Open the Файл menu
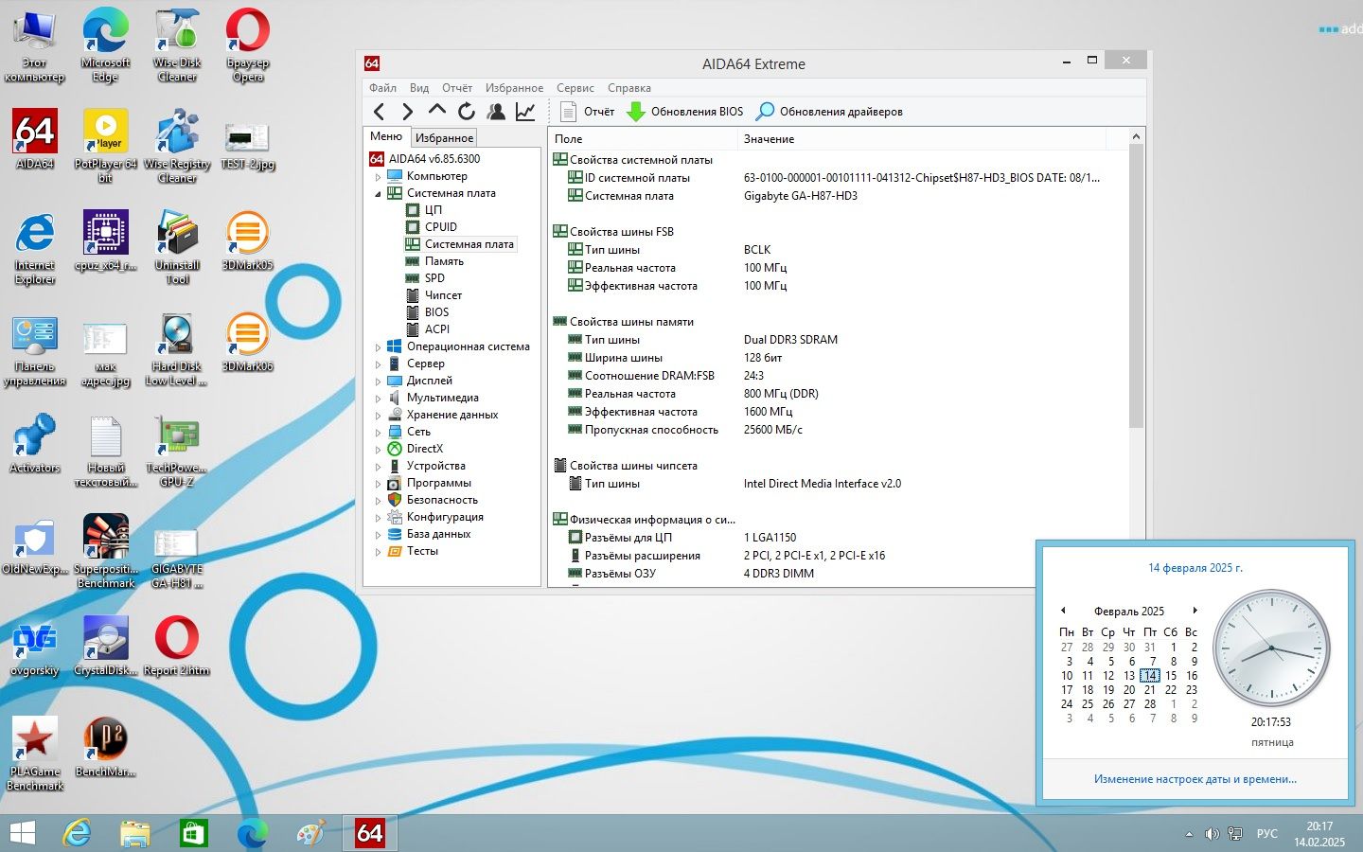The width and height of the screenshot is (1363, 852). click(382, 88)
